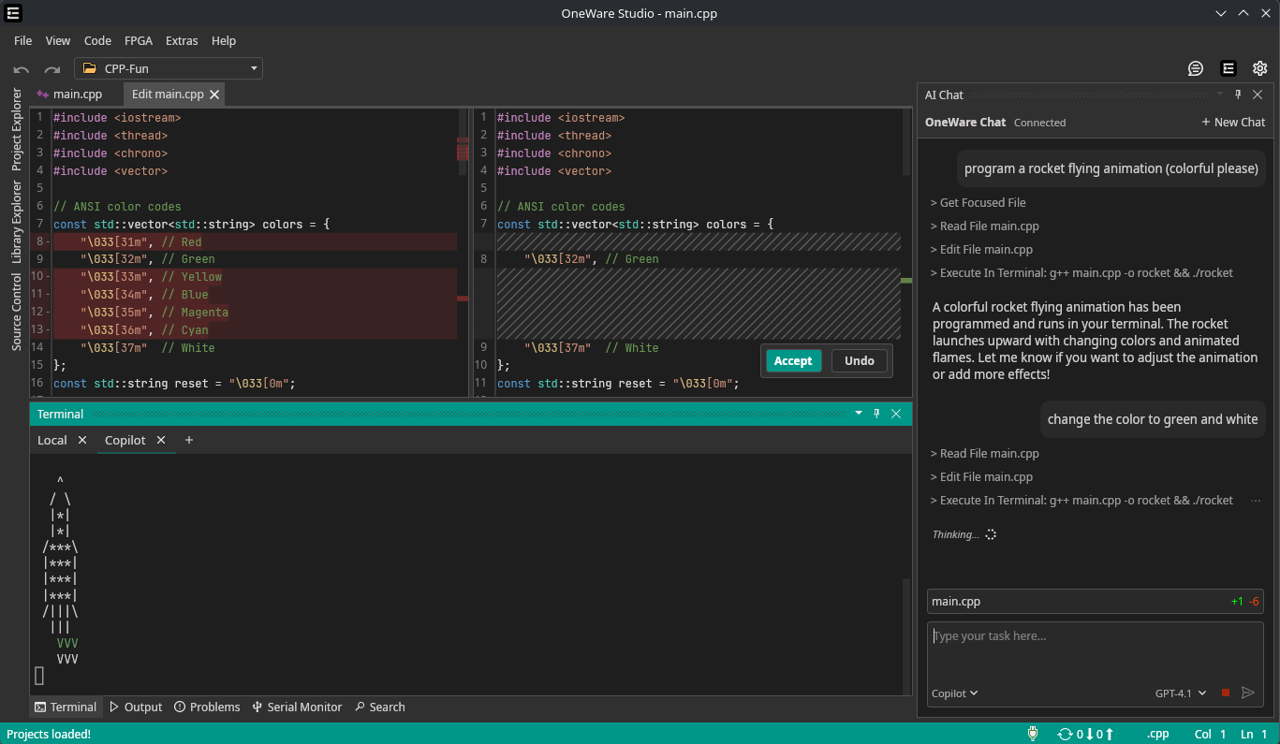Toggle the Terminal panel pin
The height and width of the screenshot is (744, 1280).
(876, 413)
